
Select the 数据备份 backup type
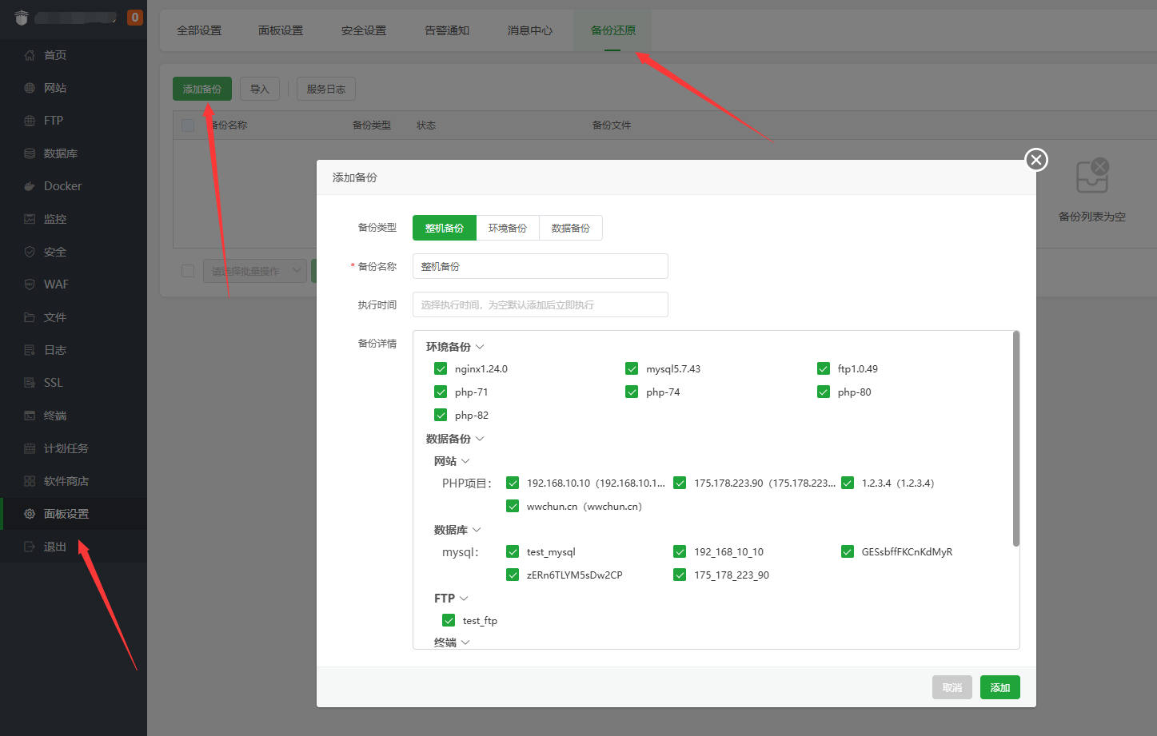click(x=571, y=228)
